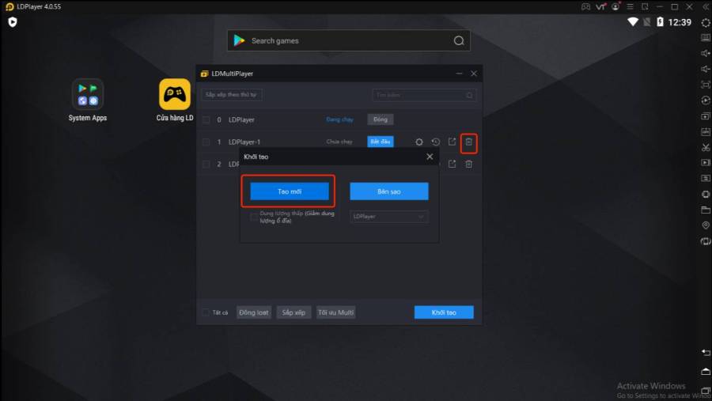Image resolution: width=712 pixels, height=401 pixels.
Task: Click the Bản sao button
Action: coord(388,191)
